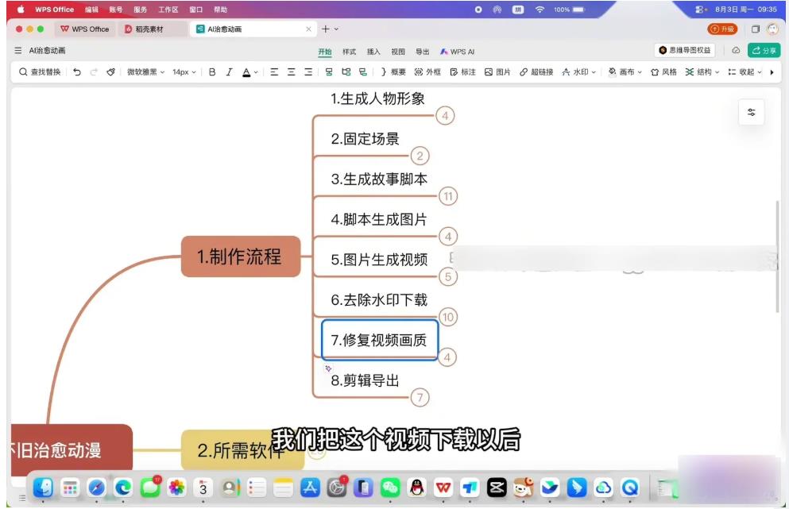This screenshot has width=789, height=509.
Task: Select the format painter brush icon
Action: pyautogui.click(x=110, y=72)
